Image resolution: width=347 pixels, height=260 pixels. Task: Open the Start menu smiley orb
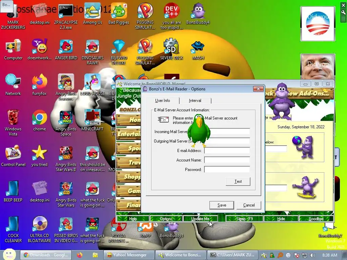coord(9,254)
